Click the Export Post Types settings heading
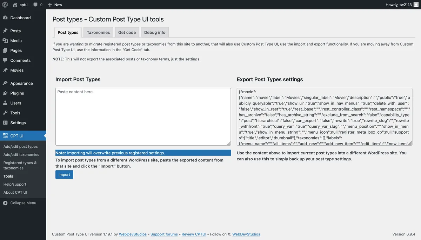This screenshot has height=240, width=421. [270, 79]
